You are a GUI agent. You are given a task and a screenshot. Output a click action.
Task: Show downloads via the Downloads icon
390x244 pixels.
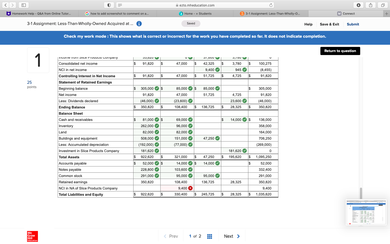[x=358, y=5]
